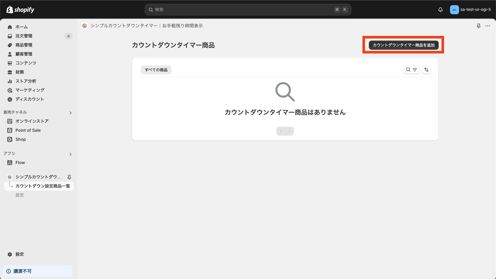The height and width of the screenshot is (279, 496).
Task: Click the sort icon on the product list
Action: pos(426,69)
